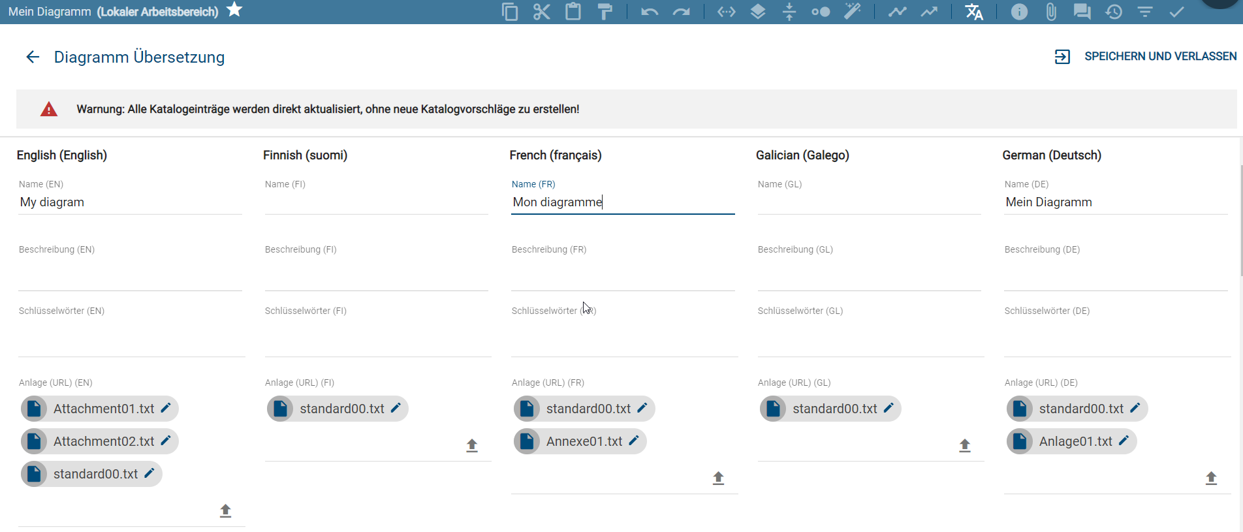Image resolution: width=1243 pixels, height=532 pixels.
Task: Upload an attachment in the Finnish column
Action: coord(472,445)
